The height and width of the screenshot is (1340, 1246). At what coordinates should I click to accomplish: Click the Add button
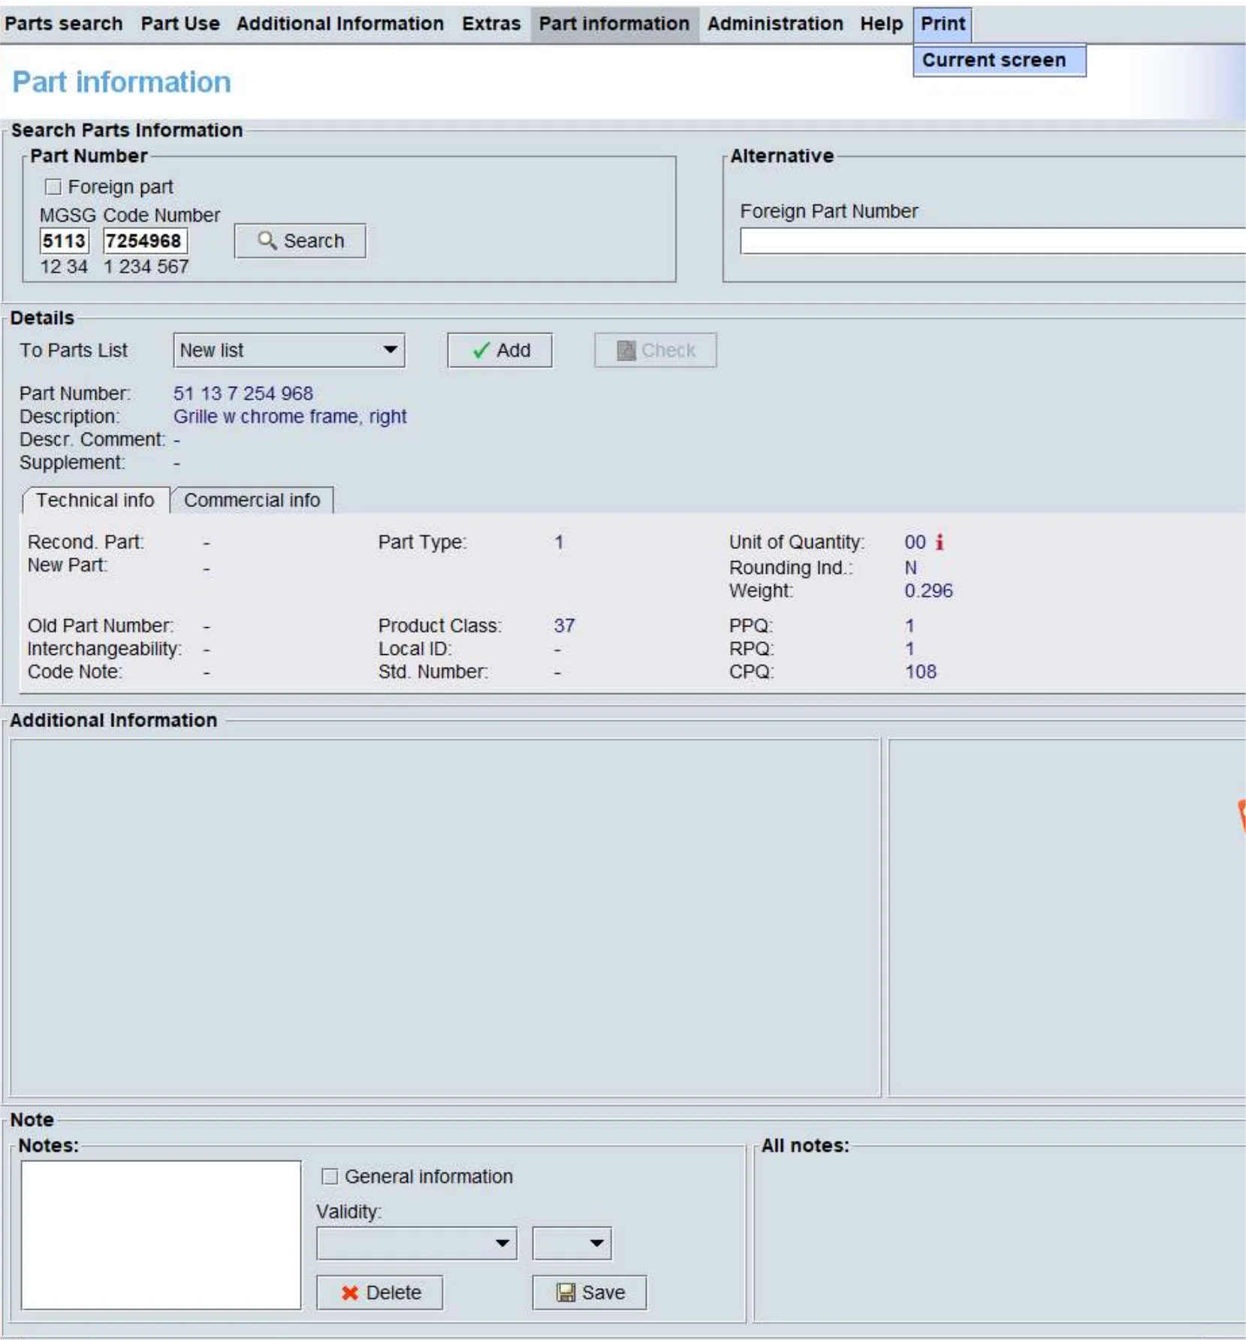[500, 350]
